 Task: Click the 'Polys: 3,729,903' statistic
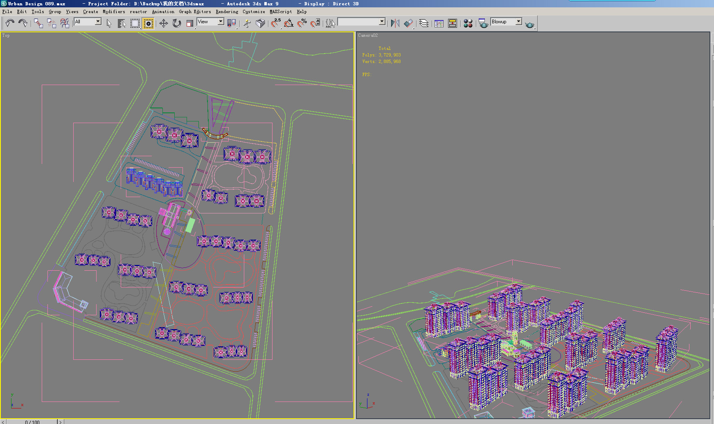click(381, 55)
